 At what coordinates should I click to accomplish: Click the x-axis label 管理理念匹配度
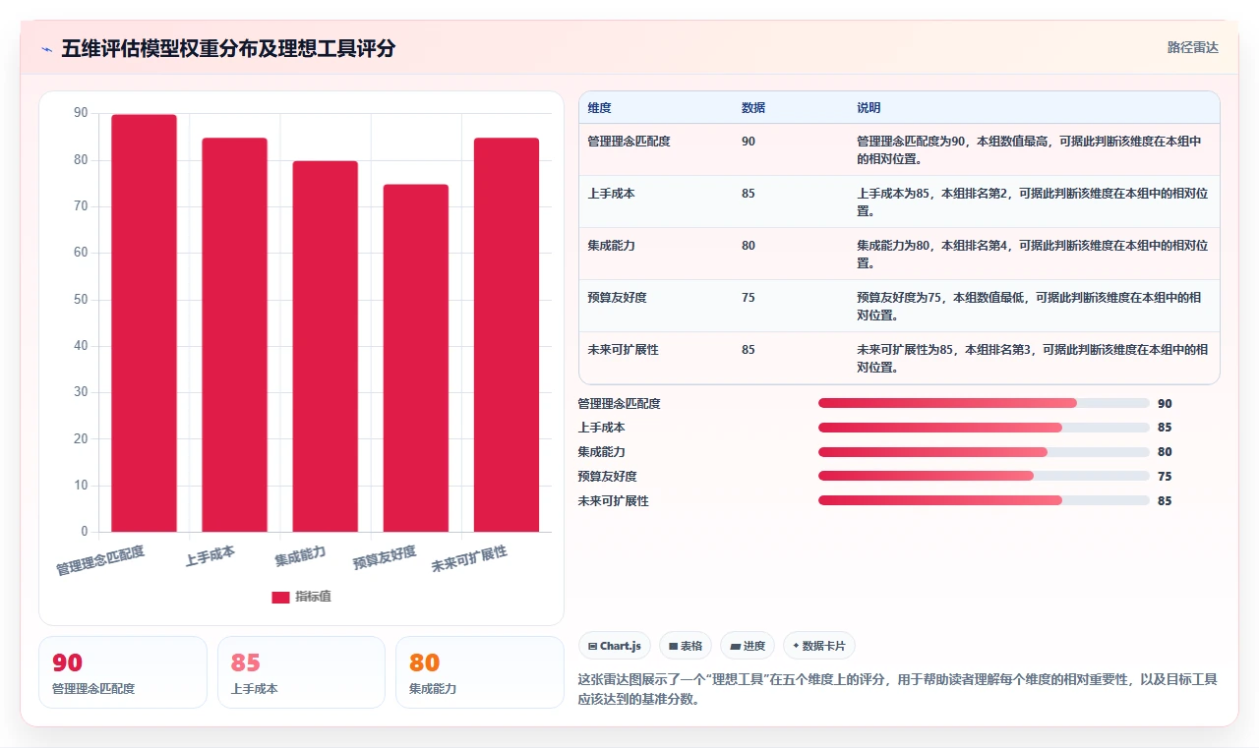tap(101, 560)
